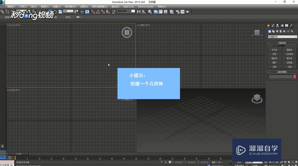The width and height of the screenshot is (298, 166).
Task: Open the Material Editor from toolbar
Action: 172,12
